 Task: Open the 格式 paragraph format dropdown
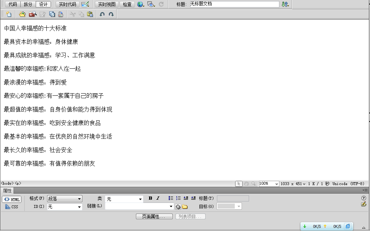[65, 199]
